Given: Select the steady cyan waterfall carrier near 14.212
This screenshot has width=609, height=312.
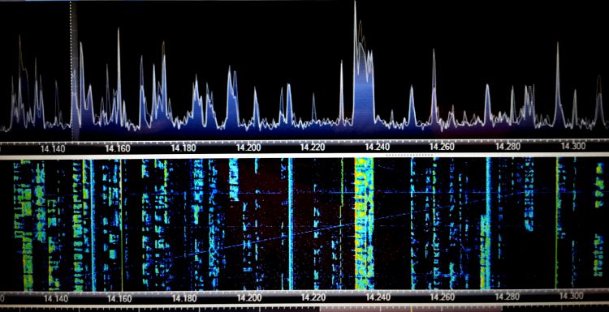Looking at the screenshot, I should [x=290, y=223].
